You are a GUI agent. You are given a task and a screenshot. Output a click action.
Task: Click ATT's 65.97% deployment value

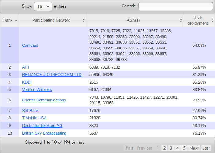(x=199, y=67)
